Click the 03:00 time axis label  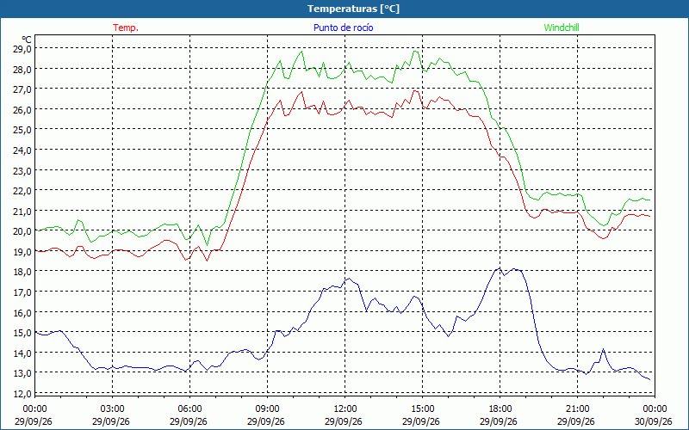[x=113, y=409]
